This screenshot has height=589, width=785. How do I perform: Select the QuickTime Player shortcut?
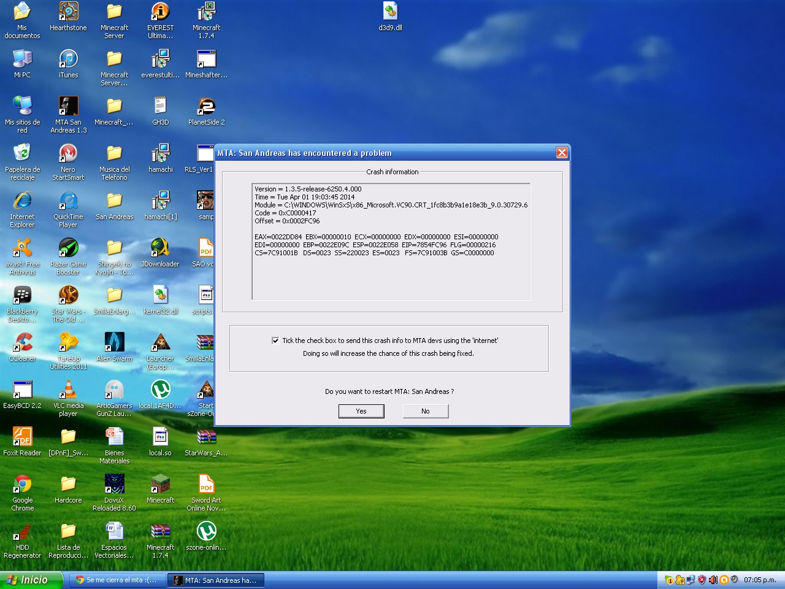pyautogui.click(x=68, y=209)
